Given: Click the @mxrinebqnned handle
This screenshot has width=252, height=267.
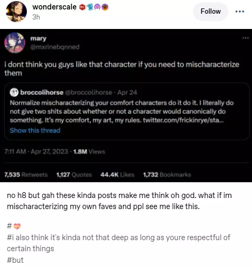Looking at the screenshot, I should [55, 47].
